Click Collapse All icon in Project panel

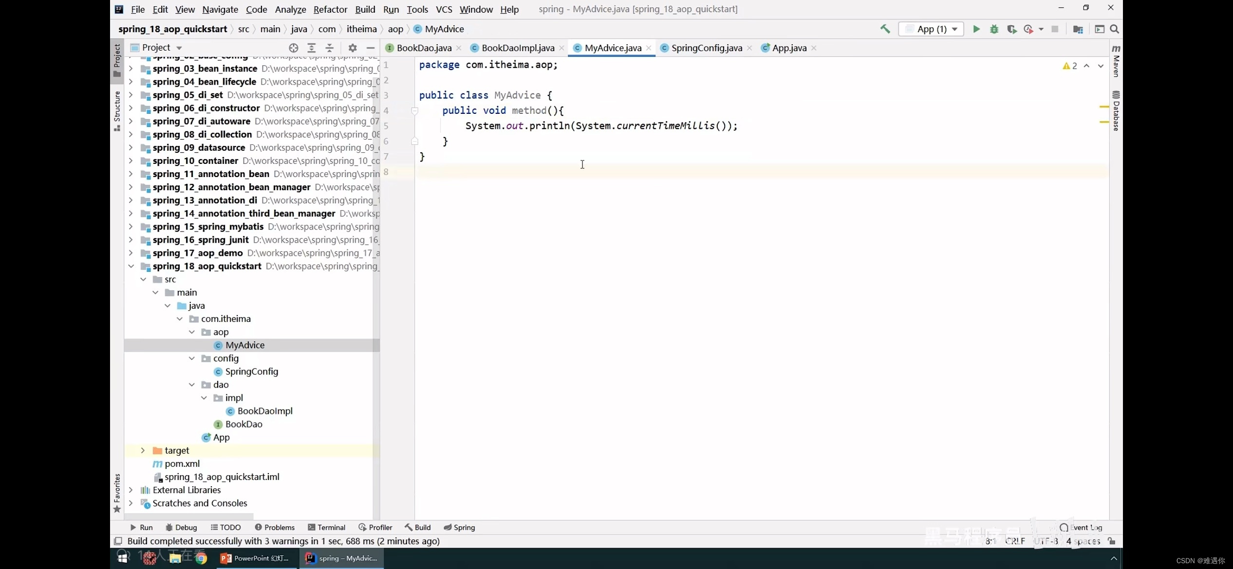(330, 48)
